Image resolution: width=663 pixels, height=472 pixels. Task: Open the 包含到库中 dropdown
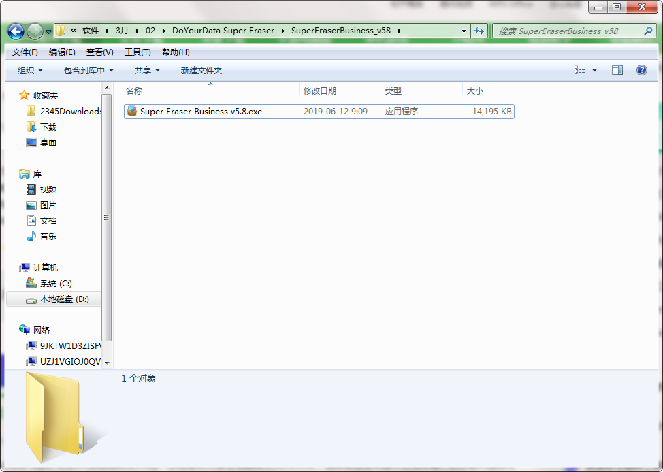(x=88, y=71)
